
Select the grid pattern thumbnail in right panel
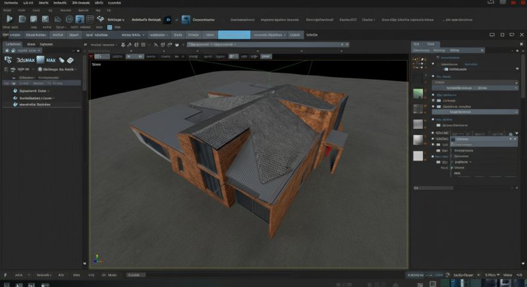(x=418, y=109)
